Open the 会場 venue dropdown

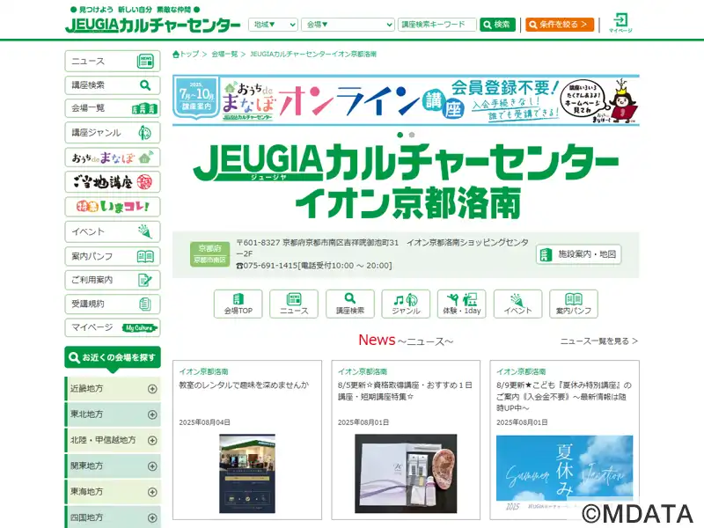coord(348,25)
